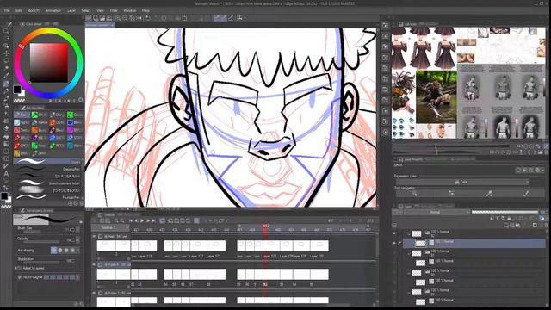Select the FountainPen brush preset
The height and width of the screenshot is (310, 551).
tap(48, 197)
